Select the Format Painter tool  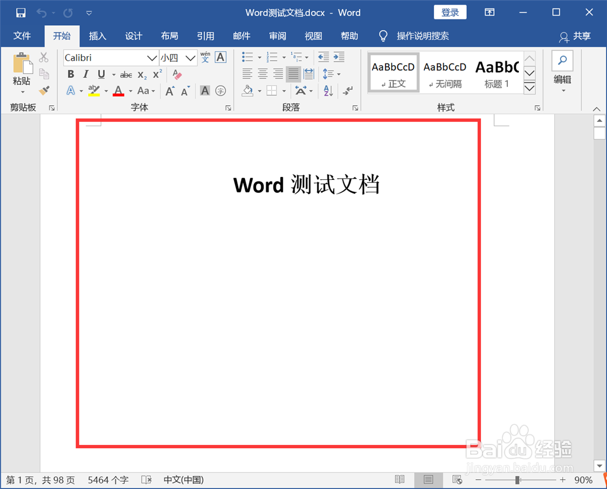coord(44,90)
